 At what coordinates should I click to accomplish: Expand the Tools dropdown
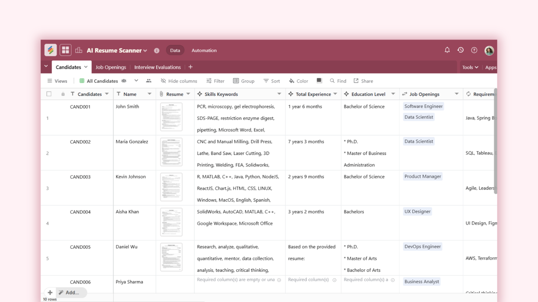click(470, 67)
